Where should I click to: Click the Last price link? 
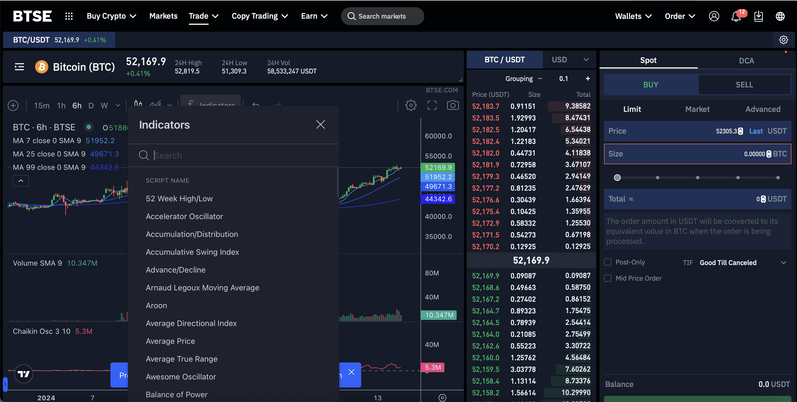coord(756,131)
